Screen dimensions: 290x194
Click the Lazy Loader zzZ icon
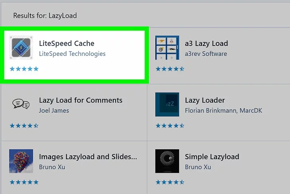[167, 104]
